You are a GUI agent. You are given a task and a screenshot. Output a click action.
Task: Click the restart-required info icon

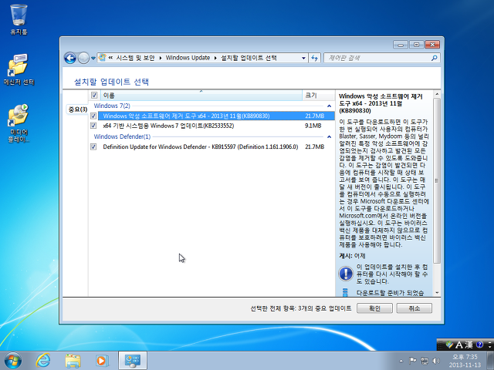pyautogui.click(x=345, y=274)
